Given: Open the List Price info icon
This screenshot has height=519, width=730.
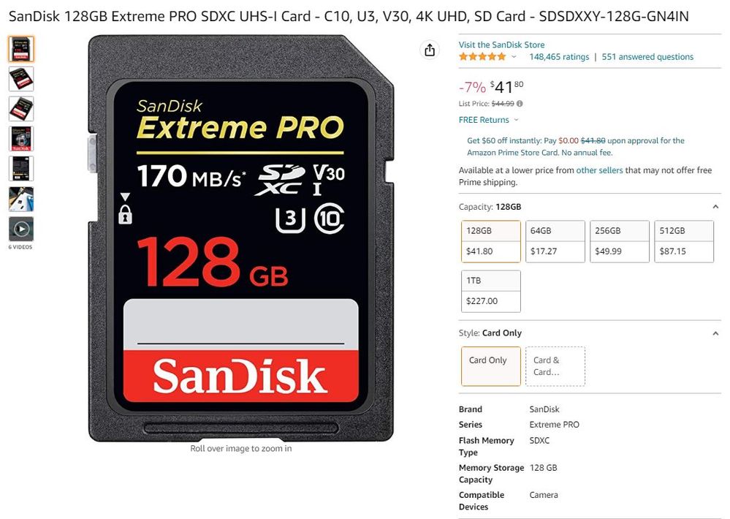Looking at the screenshot, I should (520, 104).
